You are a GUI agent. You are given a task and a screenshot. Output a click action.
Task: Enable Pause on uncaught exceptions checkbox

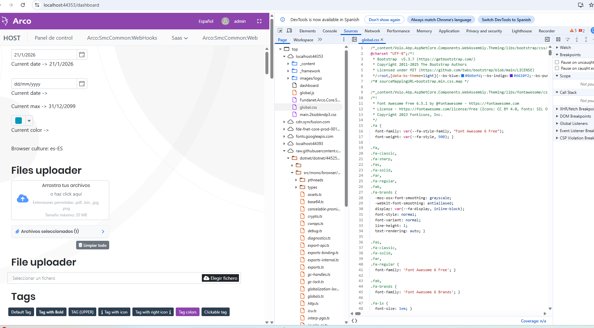pos(557,62)
